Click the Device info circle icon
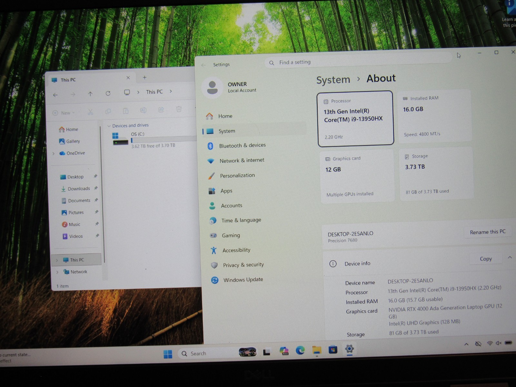The width and height of the screenshot is (516, 387). [333, 264]
